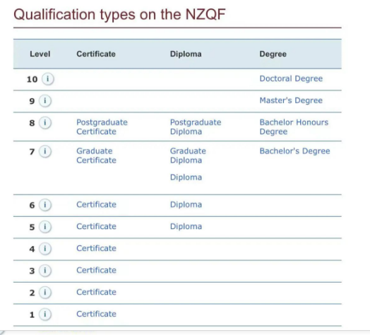Click the info icon beside level 7
The height and width of the screenshot is (335, 370).
(45, 151)
